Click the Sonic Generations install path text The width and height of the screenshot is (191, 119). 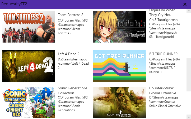(x=73, y=104)
